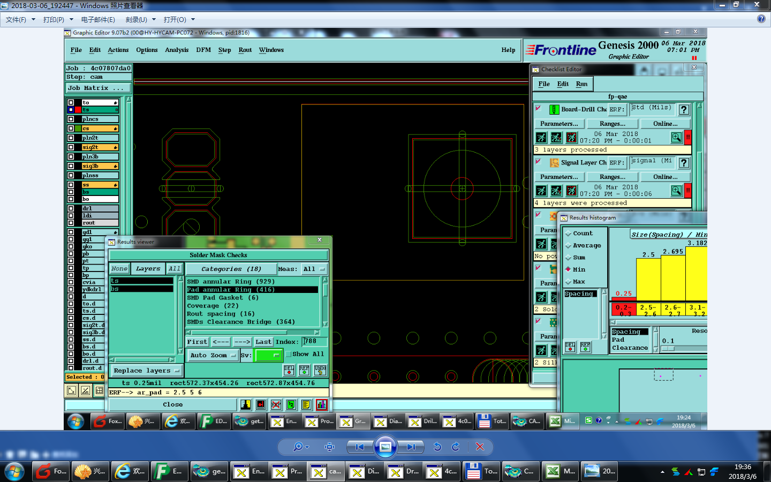Click the REF icon in Results viewer
Screen dimensions: 771x482
click(304, 370)
